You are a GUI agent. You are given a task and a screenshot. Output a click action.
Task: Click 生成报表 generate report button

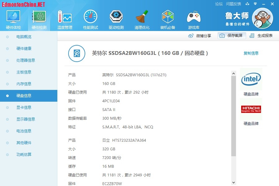pyautogui.click(x=261, y=36)
